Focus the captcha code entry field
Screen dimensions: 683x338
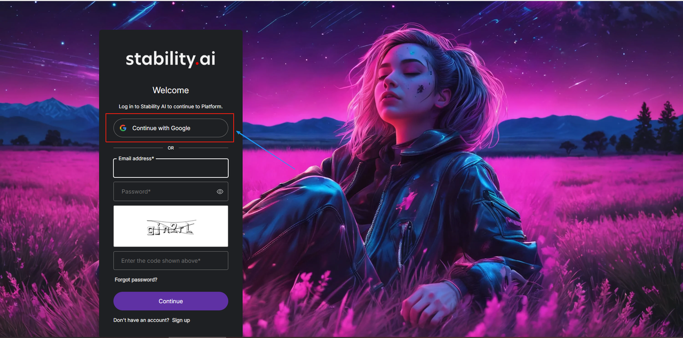click(x=171, y=261)
